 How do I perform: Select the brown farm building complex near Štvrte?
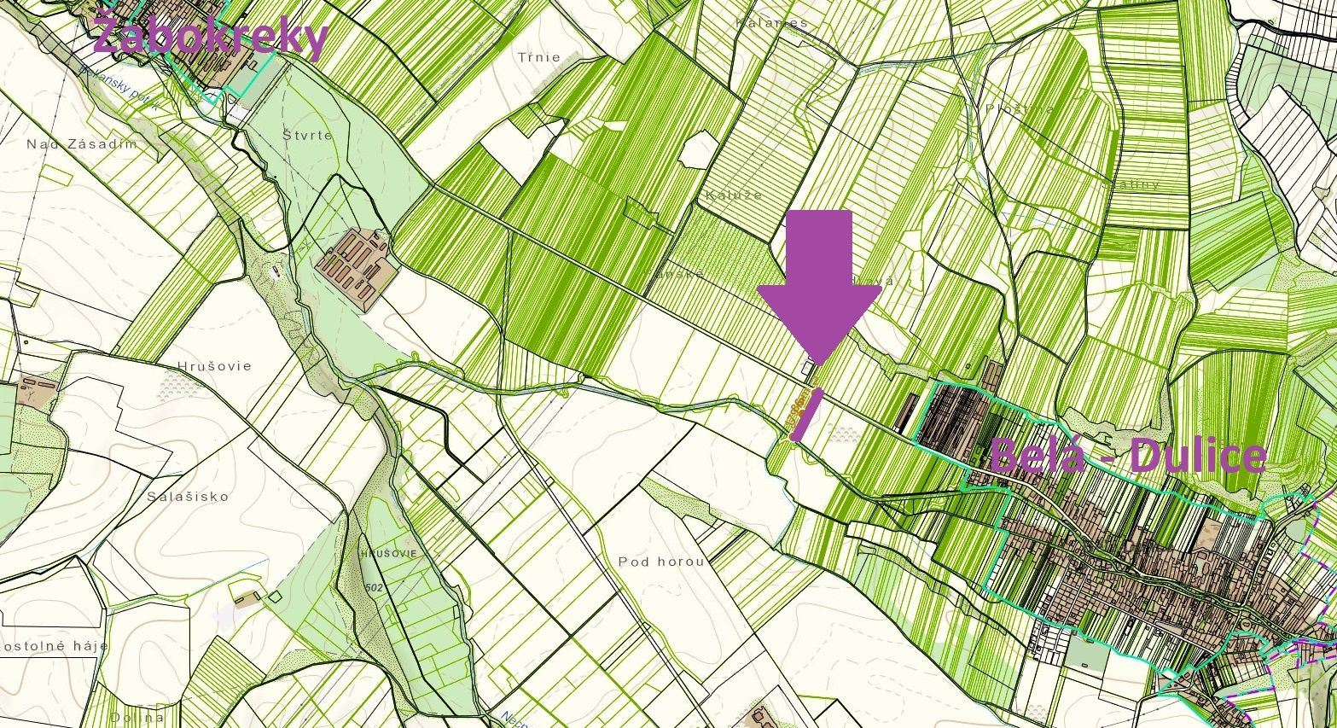pos(357,267)
